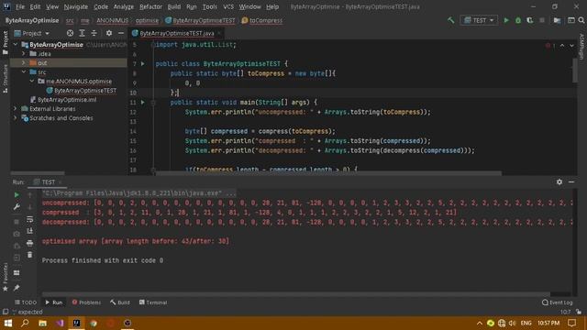The height and width of the screenshot is (330, 587).
Task: Select the TEST tab in Run panel
Action: pyautogui.click(x=48, y=181)
